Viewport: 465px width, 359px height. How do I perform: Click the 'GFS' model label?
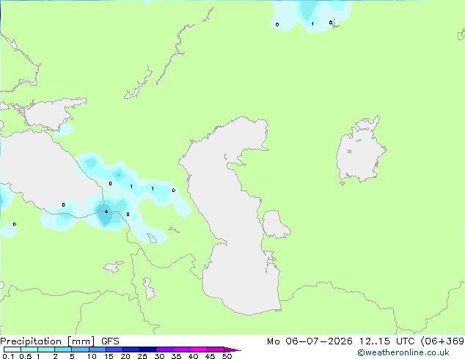pos(110,341)
